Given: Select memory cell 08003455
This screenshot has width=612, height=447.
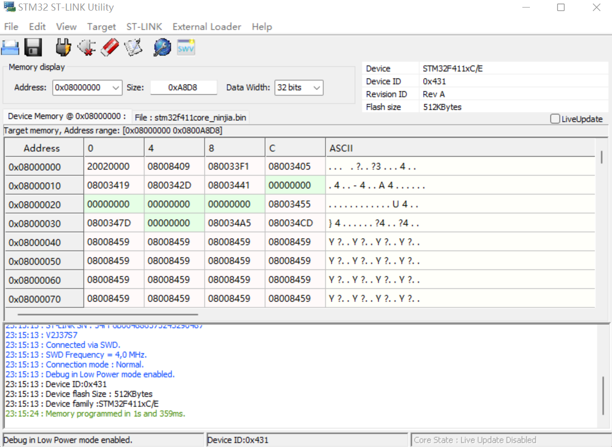Looking at the screenshot, I should (x=295, y=204).
